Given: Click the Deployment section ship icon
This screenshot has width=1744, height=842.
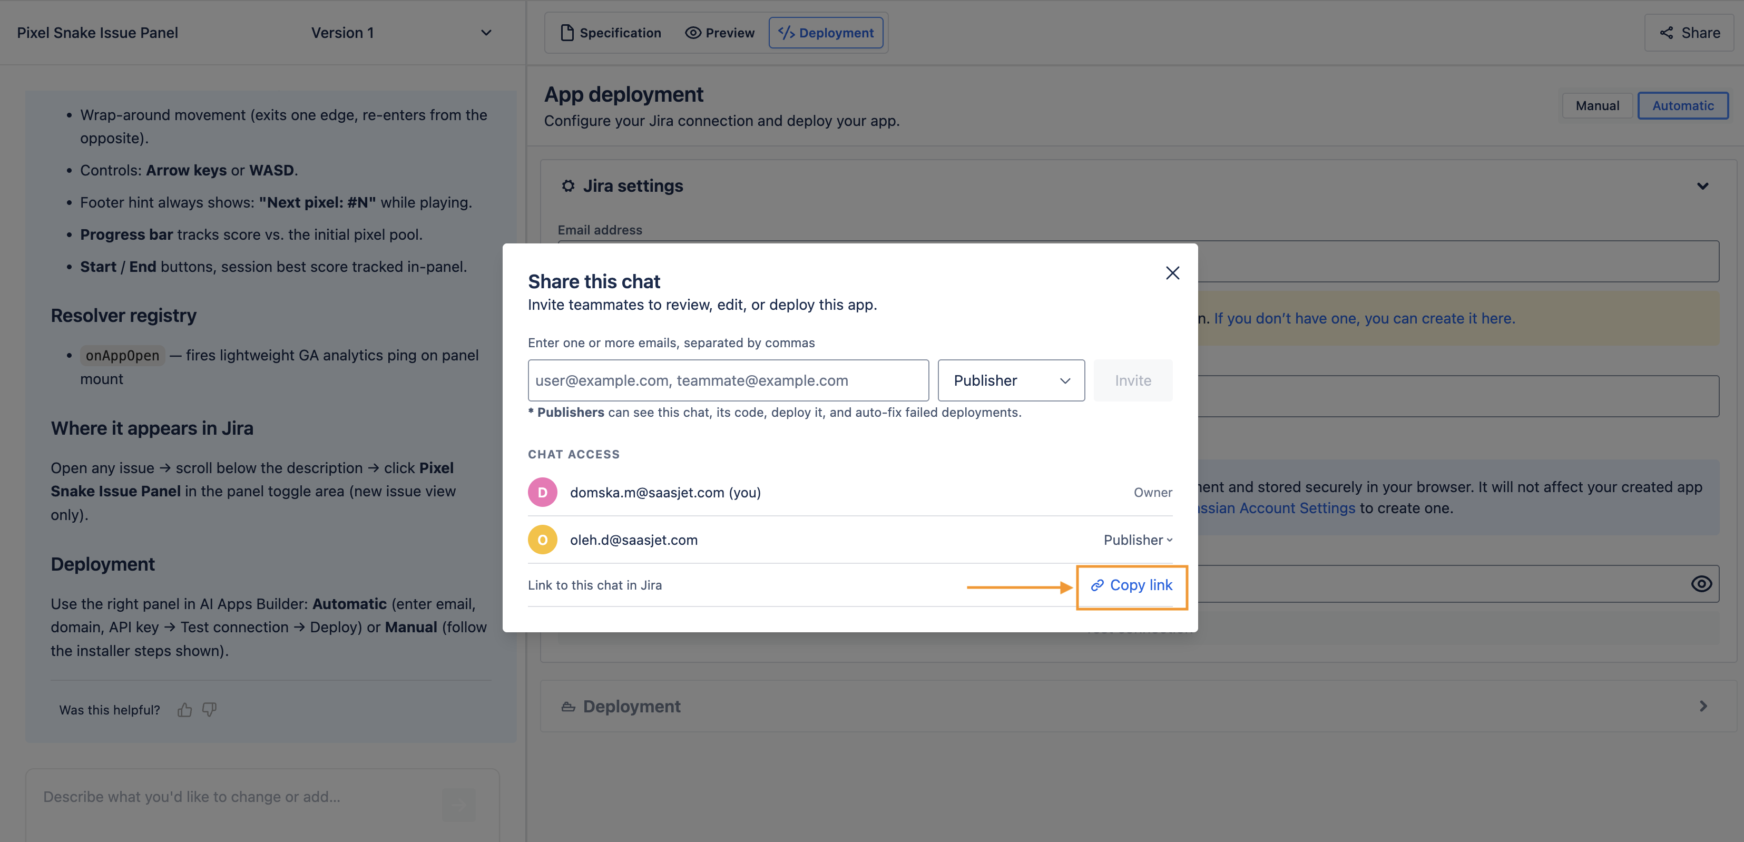Looking at the screenshot, I should [x=568, y=706].
